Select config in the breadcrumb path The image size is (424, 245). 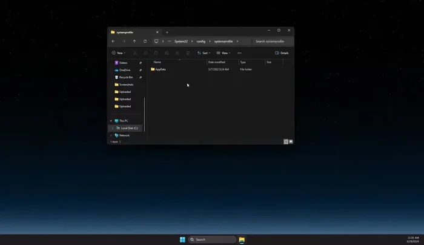(x=201, y=41)
